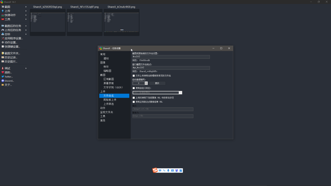Select thumbnail ShareX_kZ5IGRD0qd.png
Viewport: 331px width, 186px height.
point(48,22)
